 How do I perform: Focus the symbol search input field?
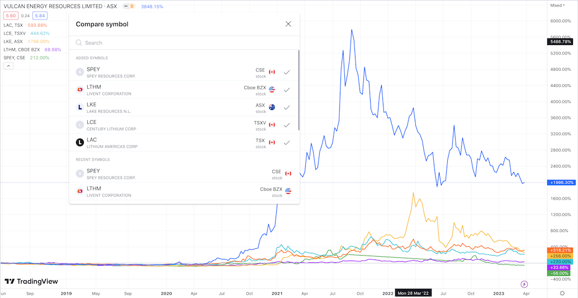pos(184,42)
